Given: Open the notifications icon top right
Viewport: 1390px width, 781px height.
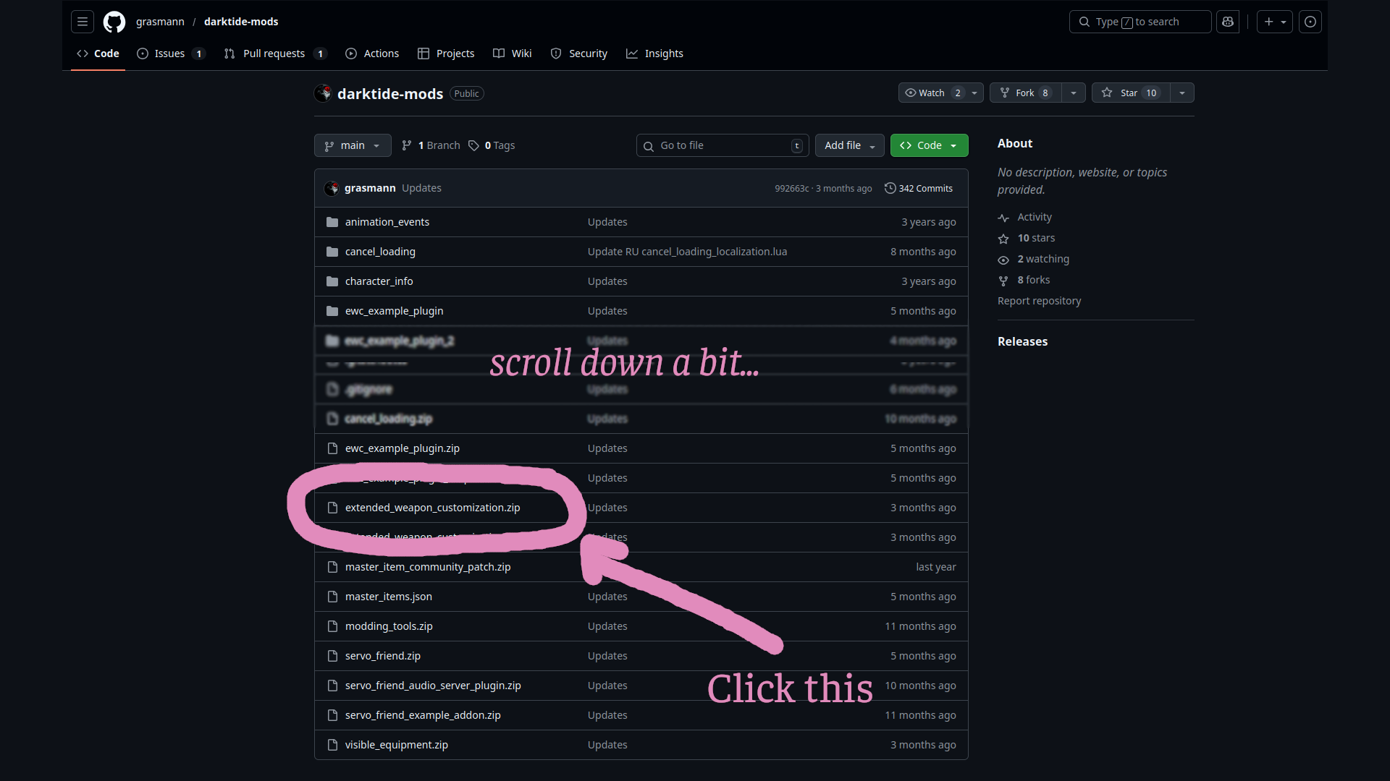Looking at the screenshot, I should tap(1310, 22).
